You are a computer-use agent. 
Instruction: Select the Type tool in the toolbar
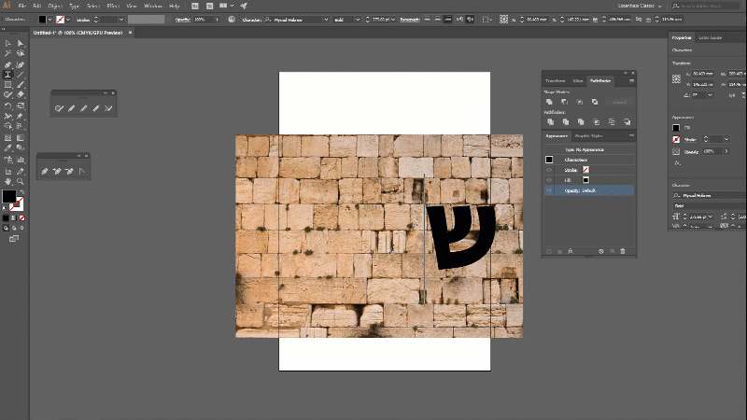click(x=8, y=74)
